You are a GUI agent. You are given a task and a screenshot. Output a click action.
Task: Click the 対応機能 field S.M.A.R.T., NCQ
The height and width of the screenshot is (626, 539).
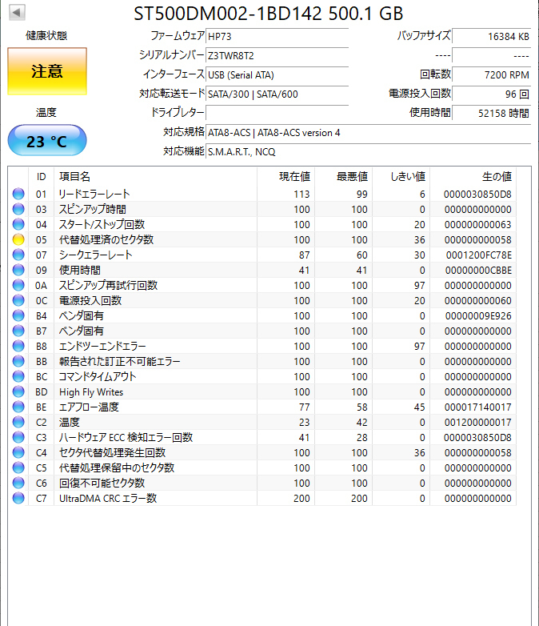point(368,152)
